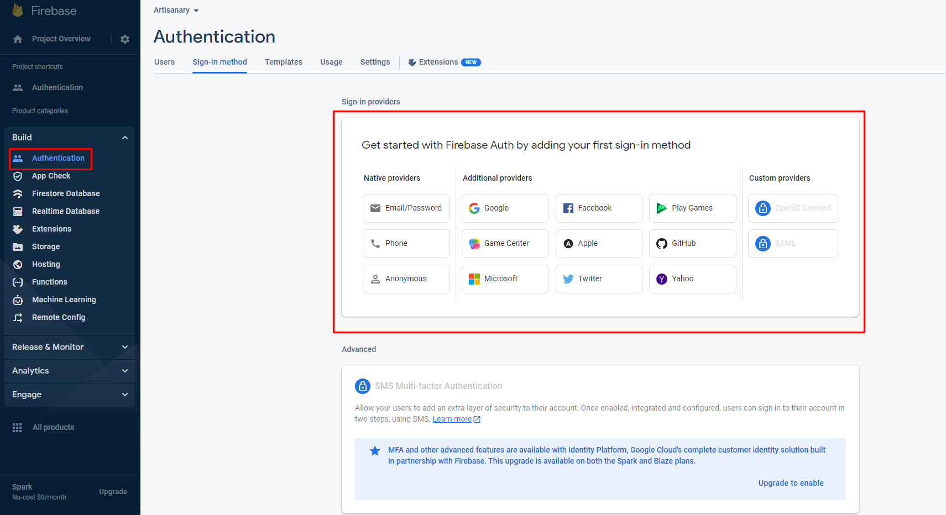This screenshot has height=515, width=946.
Task: Open Project Overview home icon
Action: tap(18, 39)
